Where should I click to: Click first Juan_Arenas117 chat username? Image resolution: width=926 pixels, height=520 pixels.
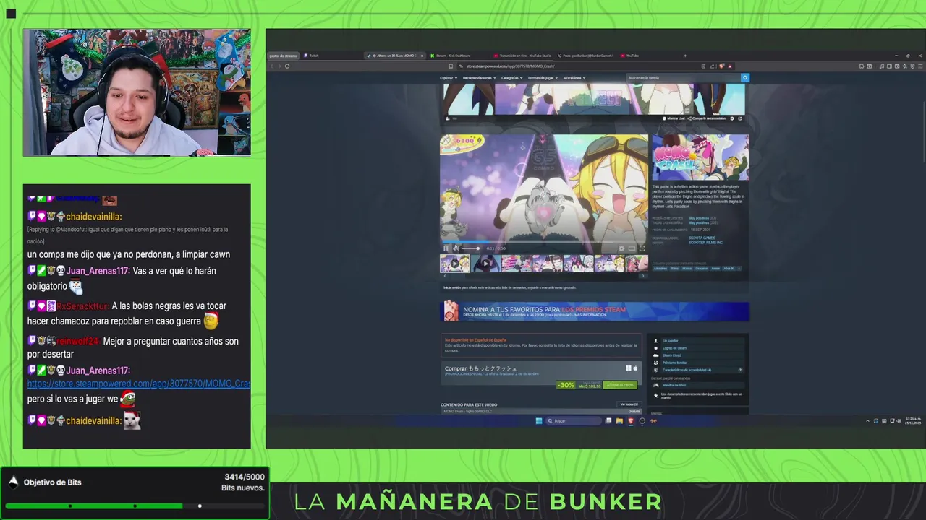tap(98, 271)
